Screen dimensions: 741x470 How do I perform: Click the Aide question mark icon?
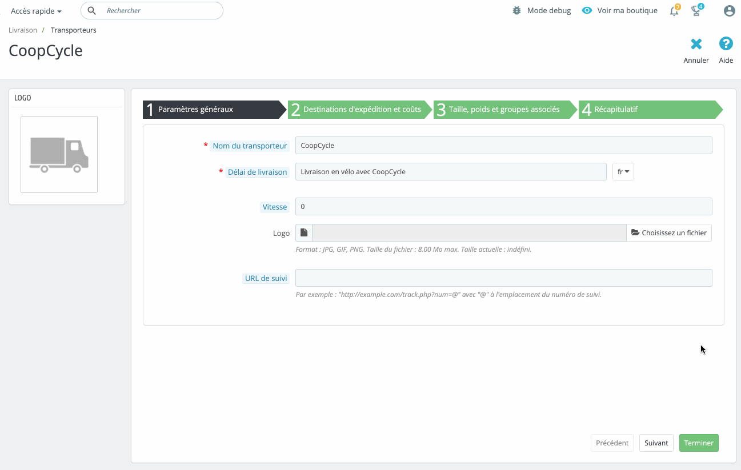pos(726,43)
